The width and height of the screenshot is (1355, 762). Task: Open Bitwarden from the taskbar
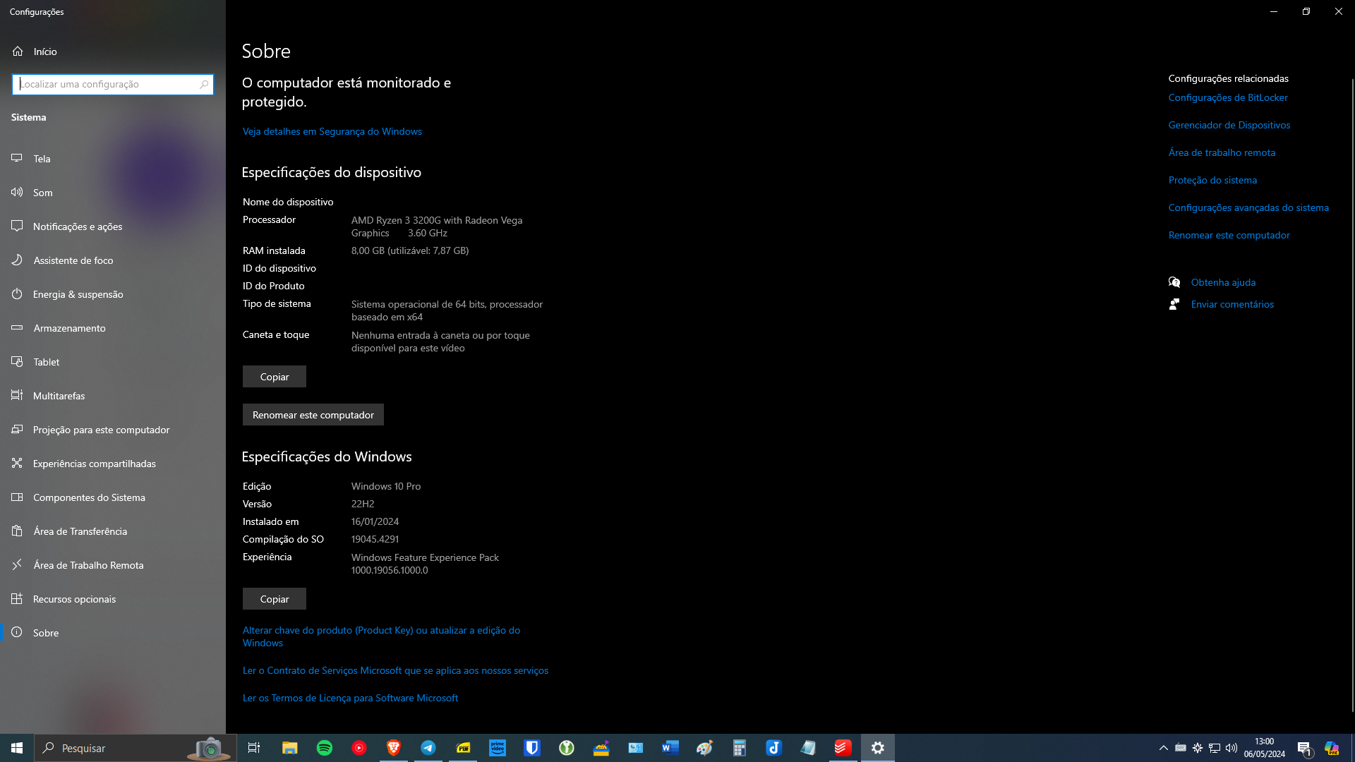tap(532, 748)
